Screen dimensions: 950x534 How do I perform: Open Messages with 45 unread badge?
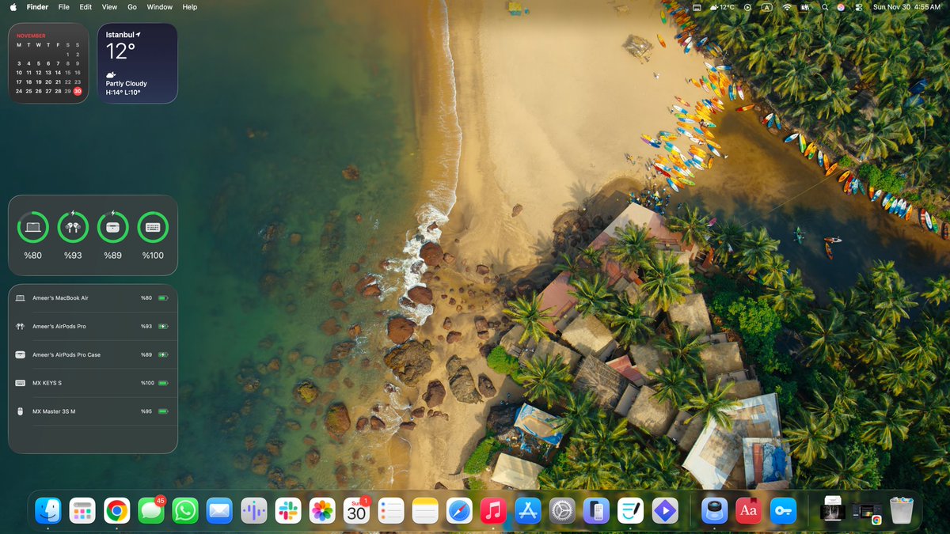[151, 510]
